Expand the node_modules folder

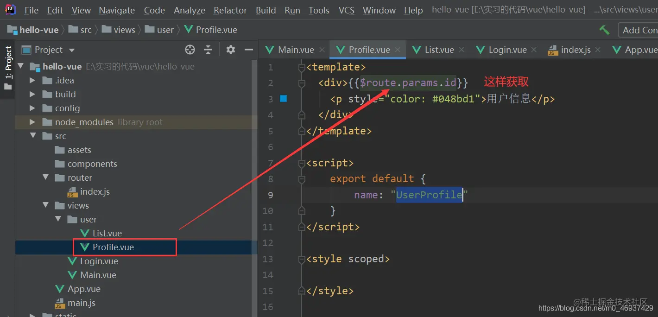coord(32,122)
